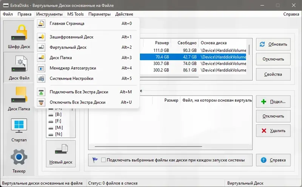The width and height of the screenshot is (302, 187).
Task: Select Диск Файл sidebar section
Action: click(x=19, y=68)
